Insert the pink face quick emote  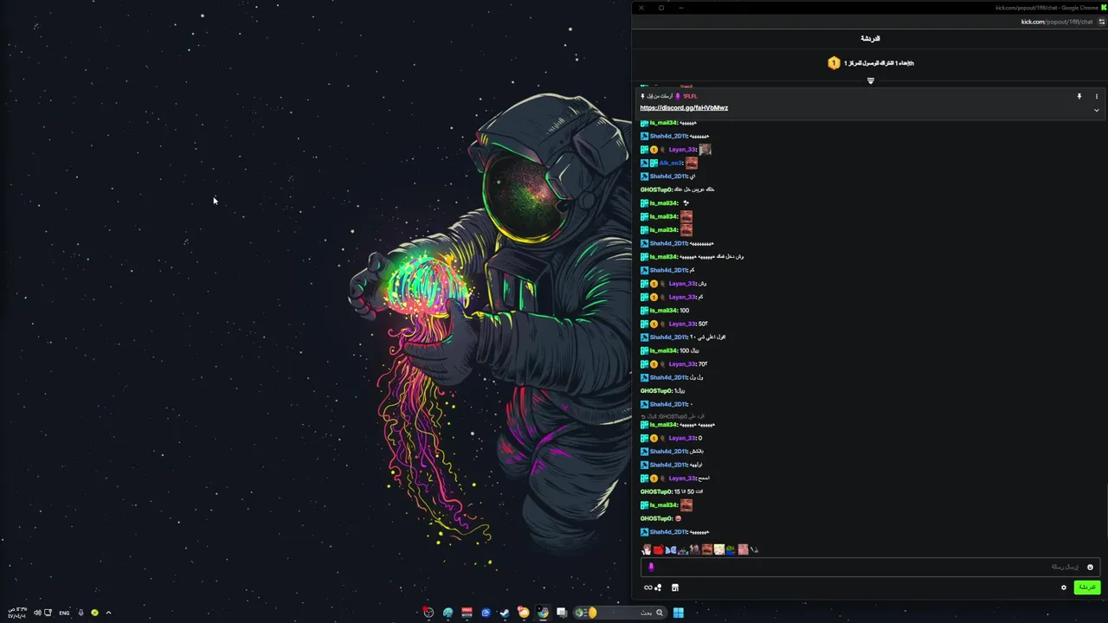(x=744, y=549)
